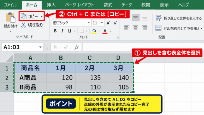Open the font name box 游ゴシック
Image resolution: width=204 pixels, height=115 pixels.
click(x=71, y=23)
